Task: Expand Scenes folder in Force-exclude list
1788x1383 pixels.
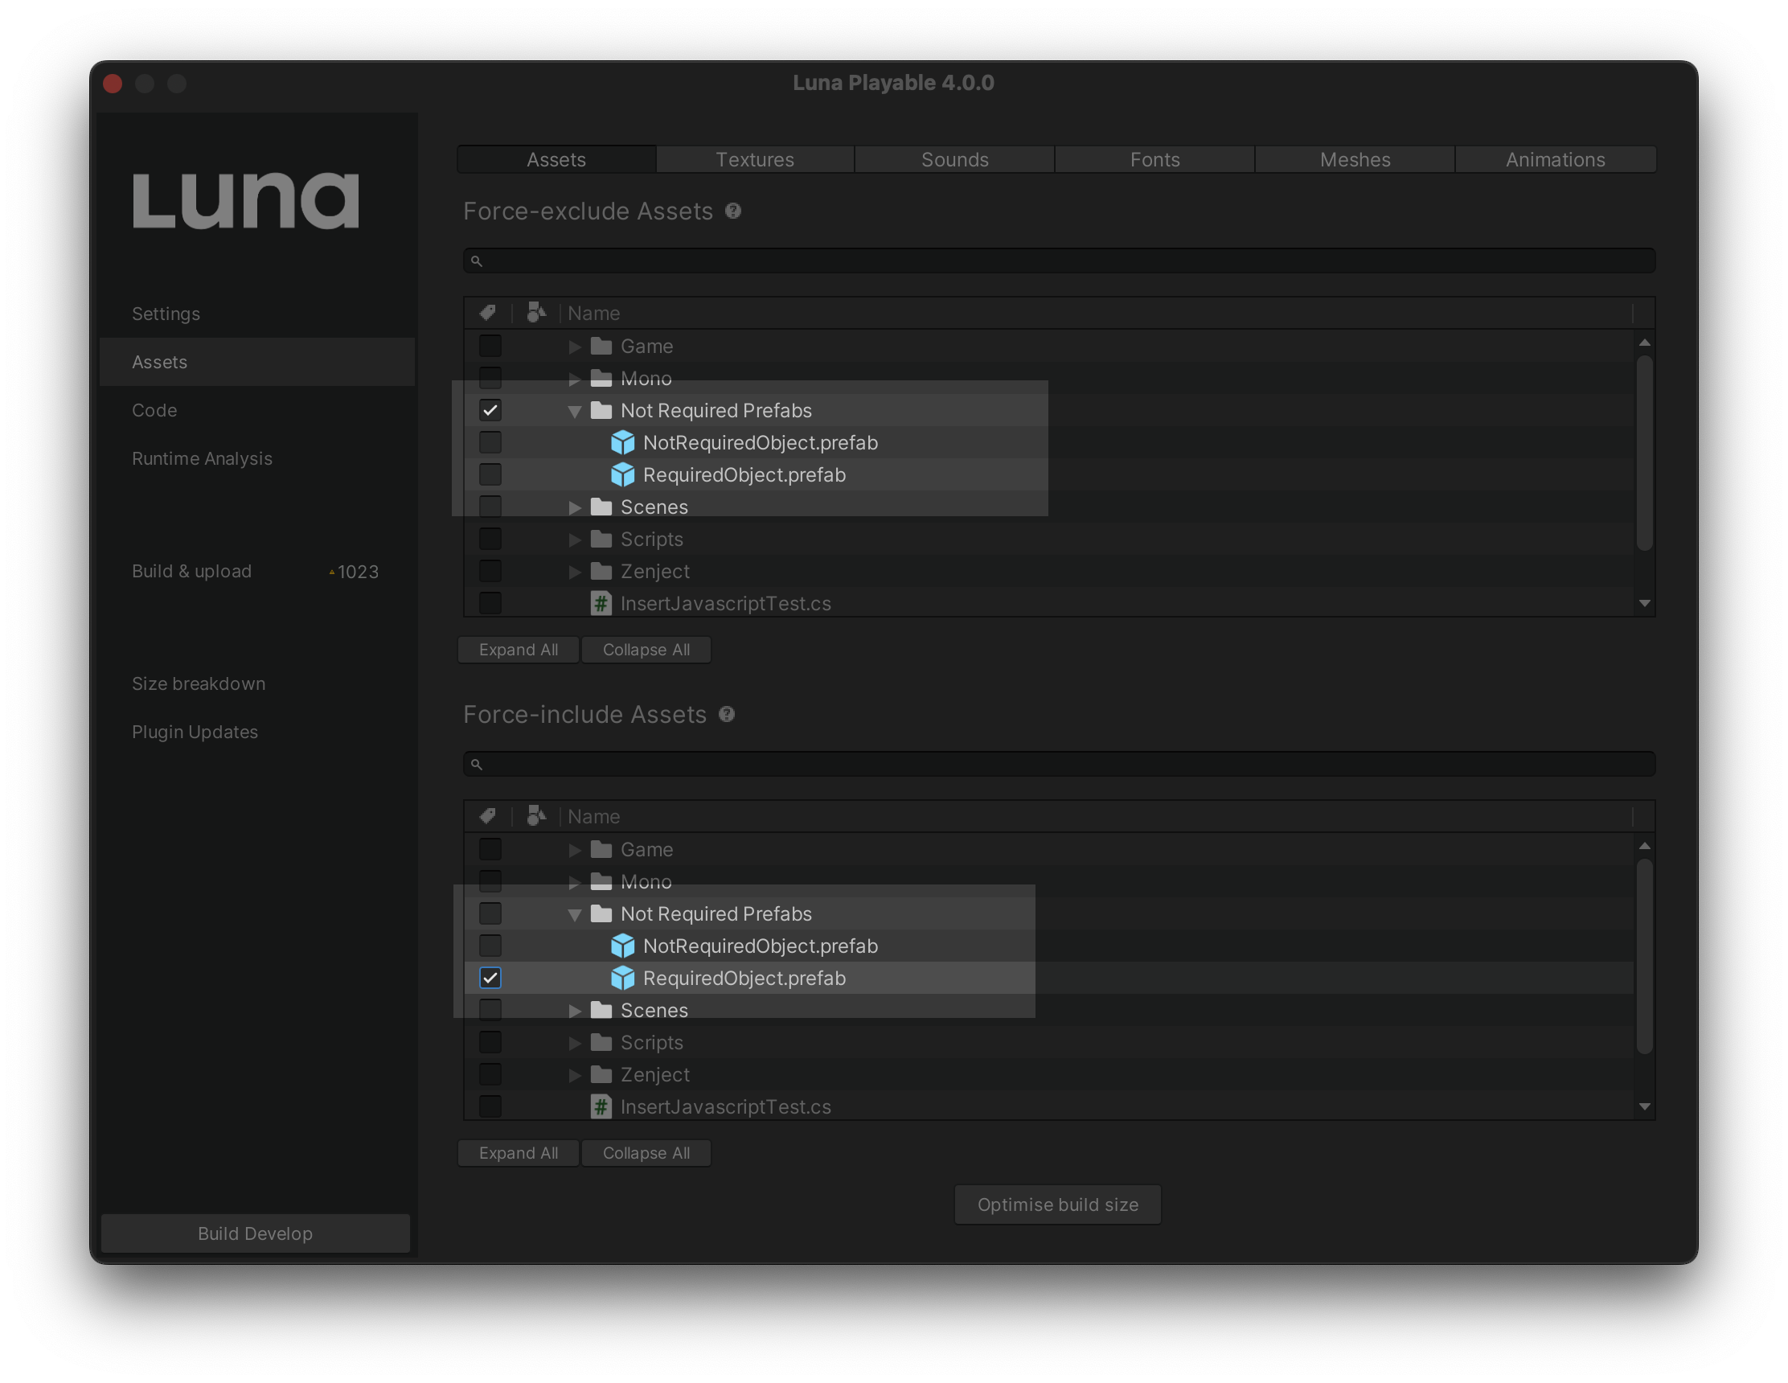Action: (575, 507)
